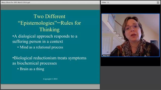Click the fullscreen icon in Video panel
161x90 pixels.
(x=158, y=2)
